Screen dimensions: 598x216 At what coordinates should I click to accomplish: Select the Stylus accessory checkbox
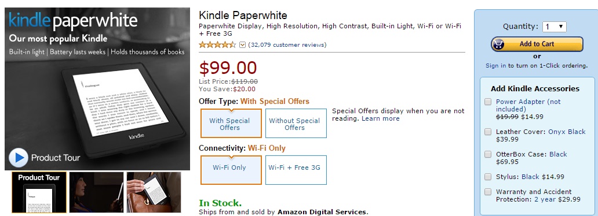click(x=488, y=177)
